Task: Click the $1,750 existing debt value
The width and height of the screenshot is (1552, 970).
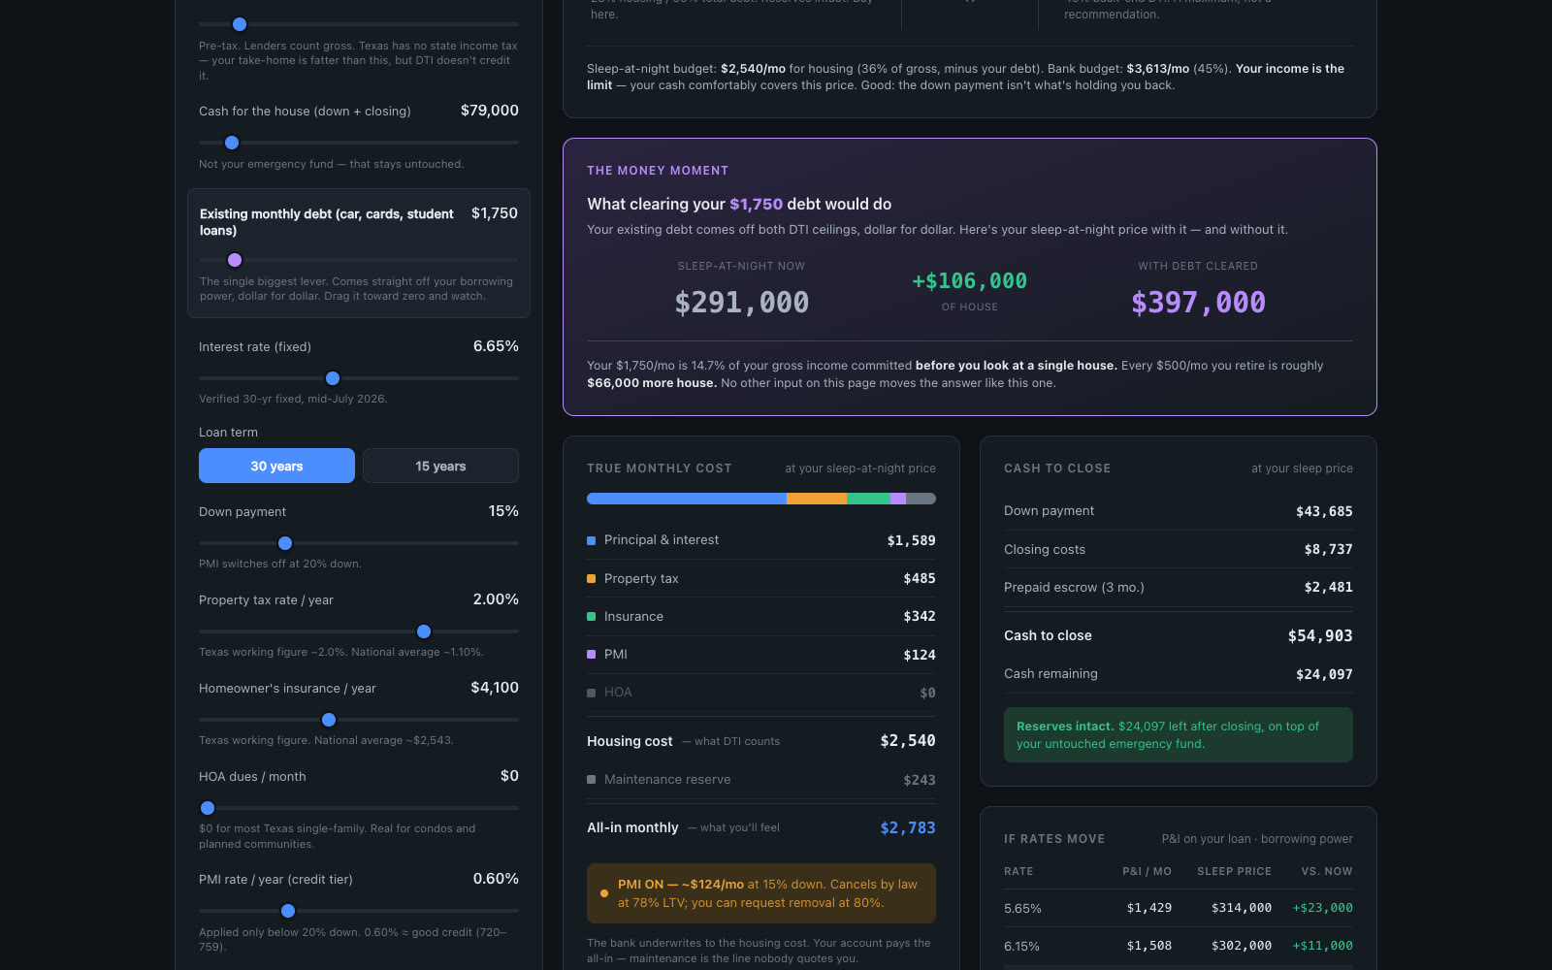Action: [495, 213]
